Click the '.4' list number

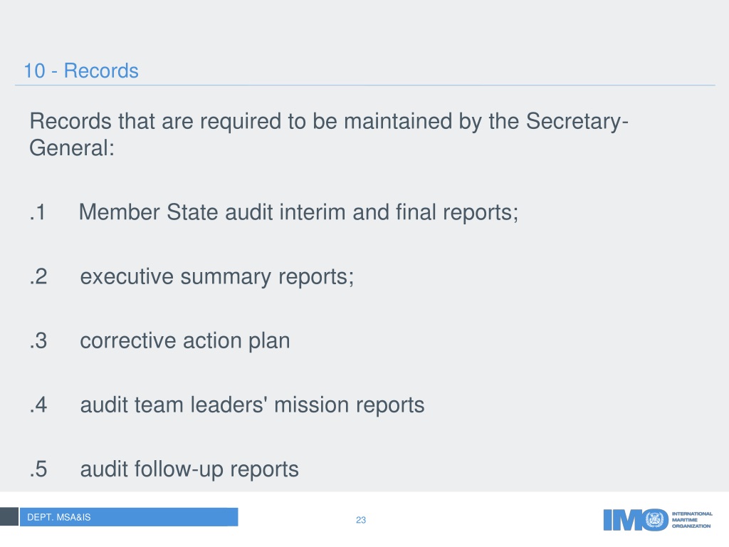[x=38, y=405]
